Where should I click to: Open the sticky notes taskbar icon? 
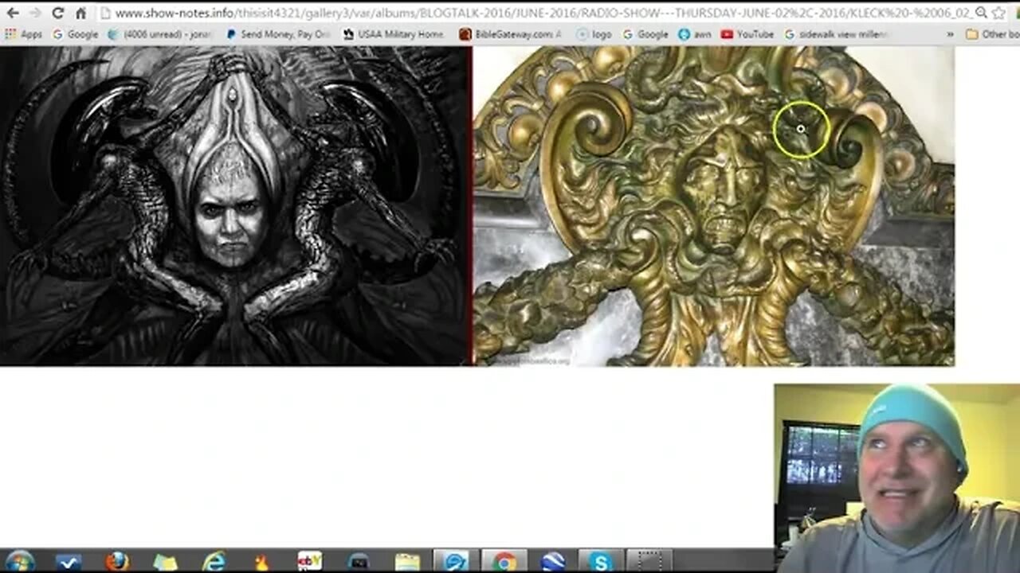pos(165,561)
